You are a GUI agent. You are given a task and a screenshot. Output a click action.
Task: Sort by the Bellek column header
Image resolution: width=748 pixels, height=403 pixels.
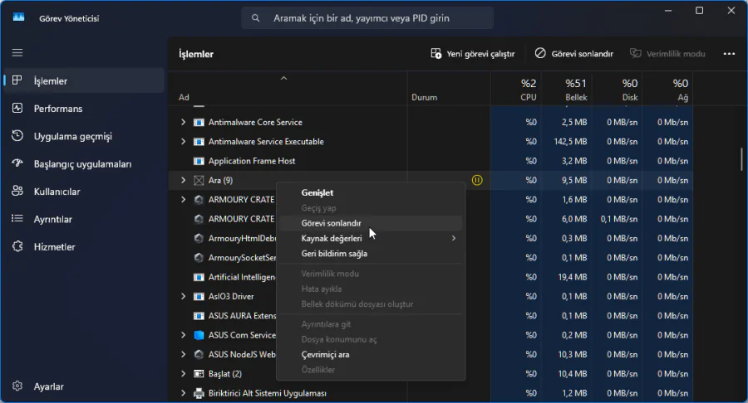click(567, 90)
